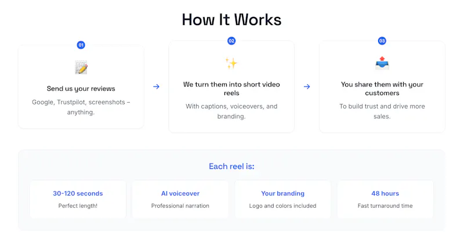Click Fast turnaround time caption
This screenshot has height=242, width=464.
385,205
